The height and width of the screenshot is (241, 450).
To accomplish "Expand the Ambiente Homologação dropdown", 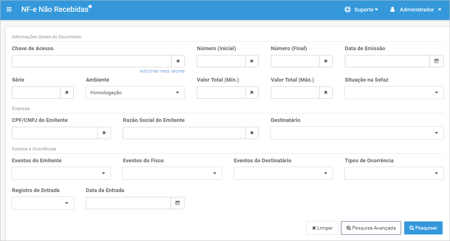I will click(135, 93).
